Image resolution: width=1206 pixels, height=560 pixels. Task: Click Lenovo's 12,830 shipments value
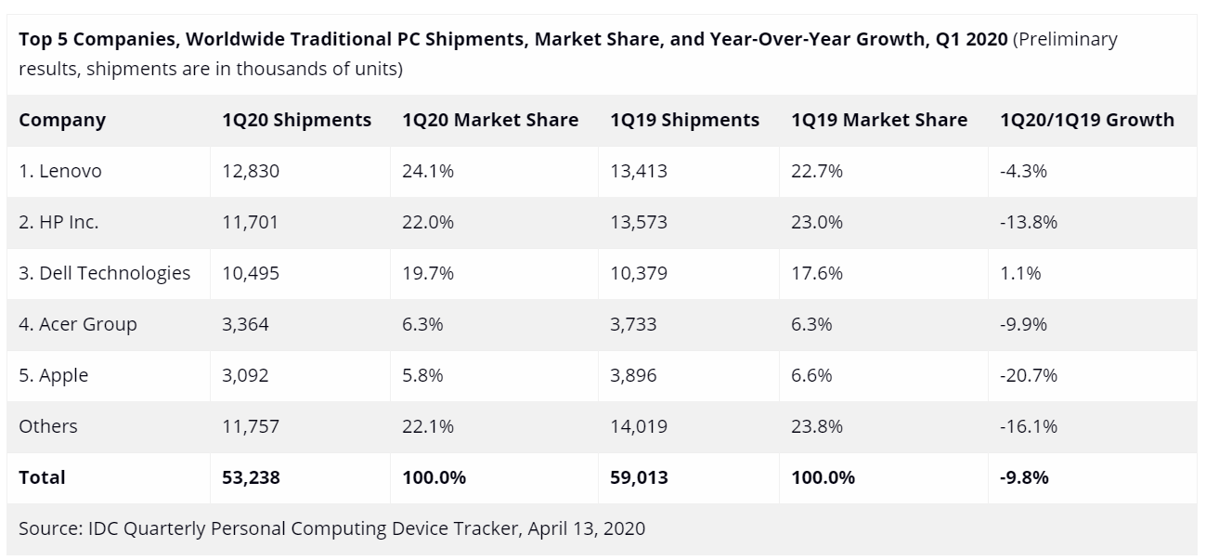[250, 171]
